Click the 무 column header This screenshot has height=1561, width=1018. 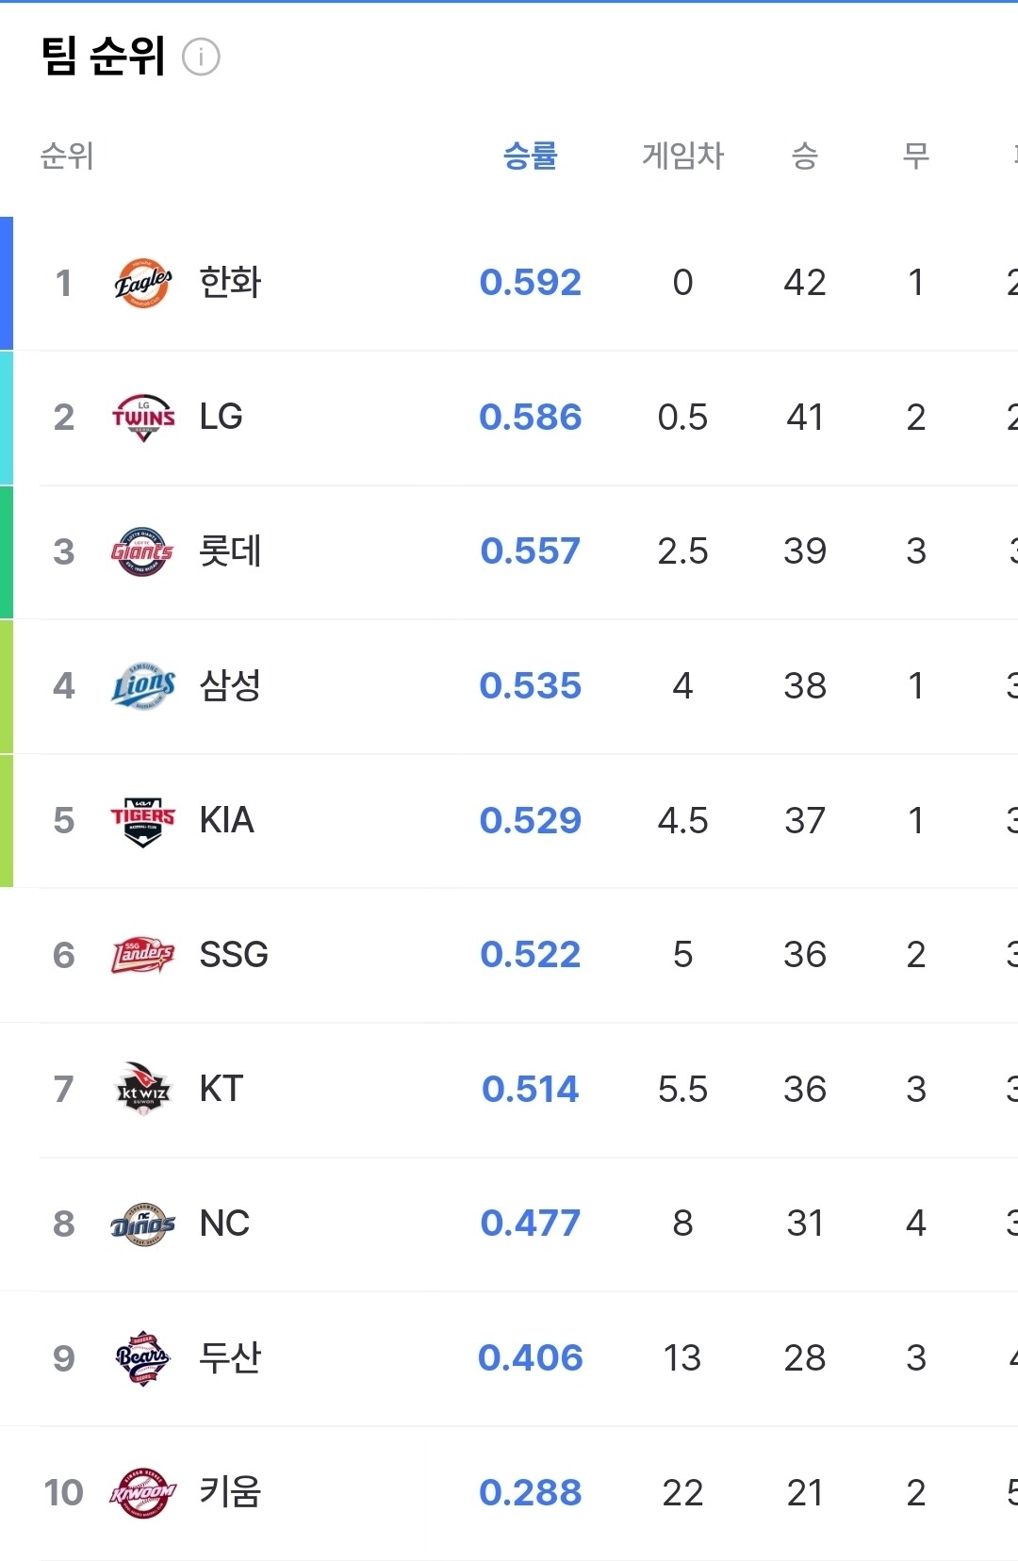pos(916,156)
